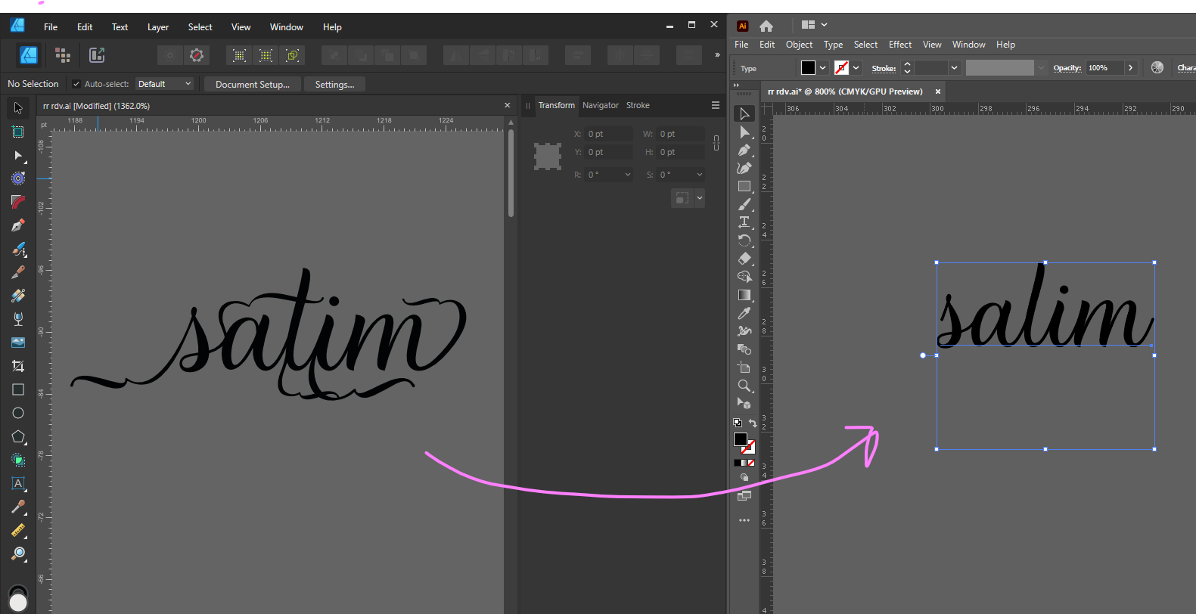Viewport: 1196px width, 614px height.
Task: Select the Curvature tool in Illustrator
Action: pyautogui.click(x=744, y=168)
